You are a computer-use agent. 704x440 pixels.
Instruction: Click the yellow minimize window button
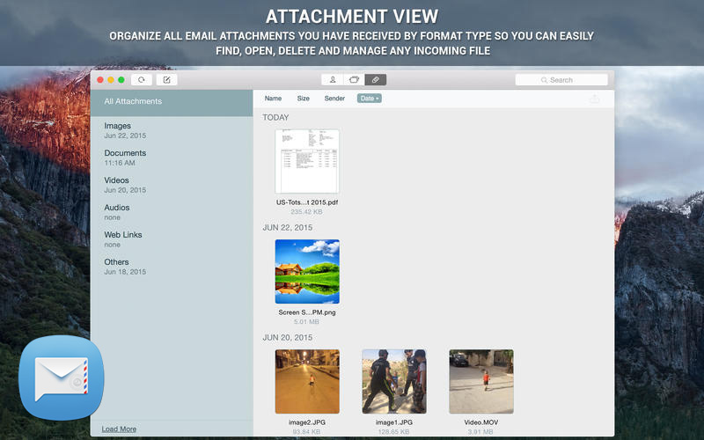pyautogui.click(x=111, y=80)
